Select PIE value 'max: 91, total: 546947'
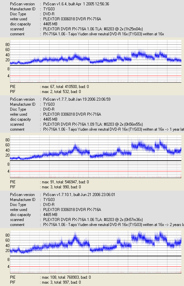The image size is (184, 286). (64, 182)
